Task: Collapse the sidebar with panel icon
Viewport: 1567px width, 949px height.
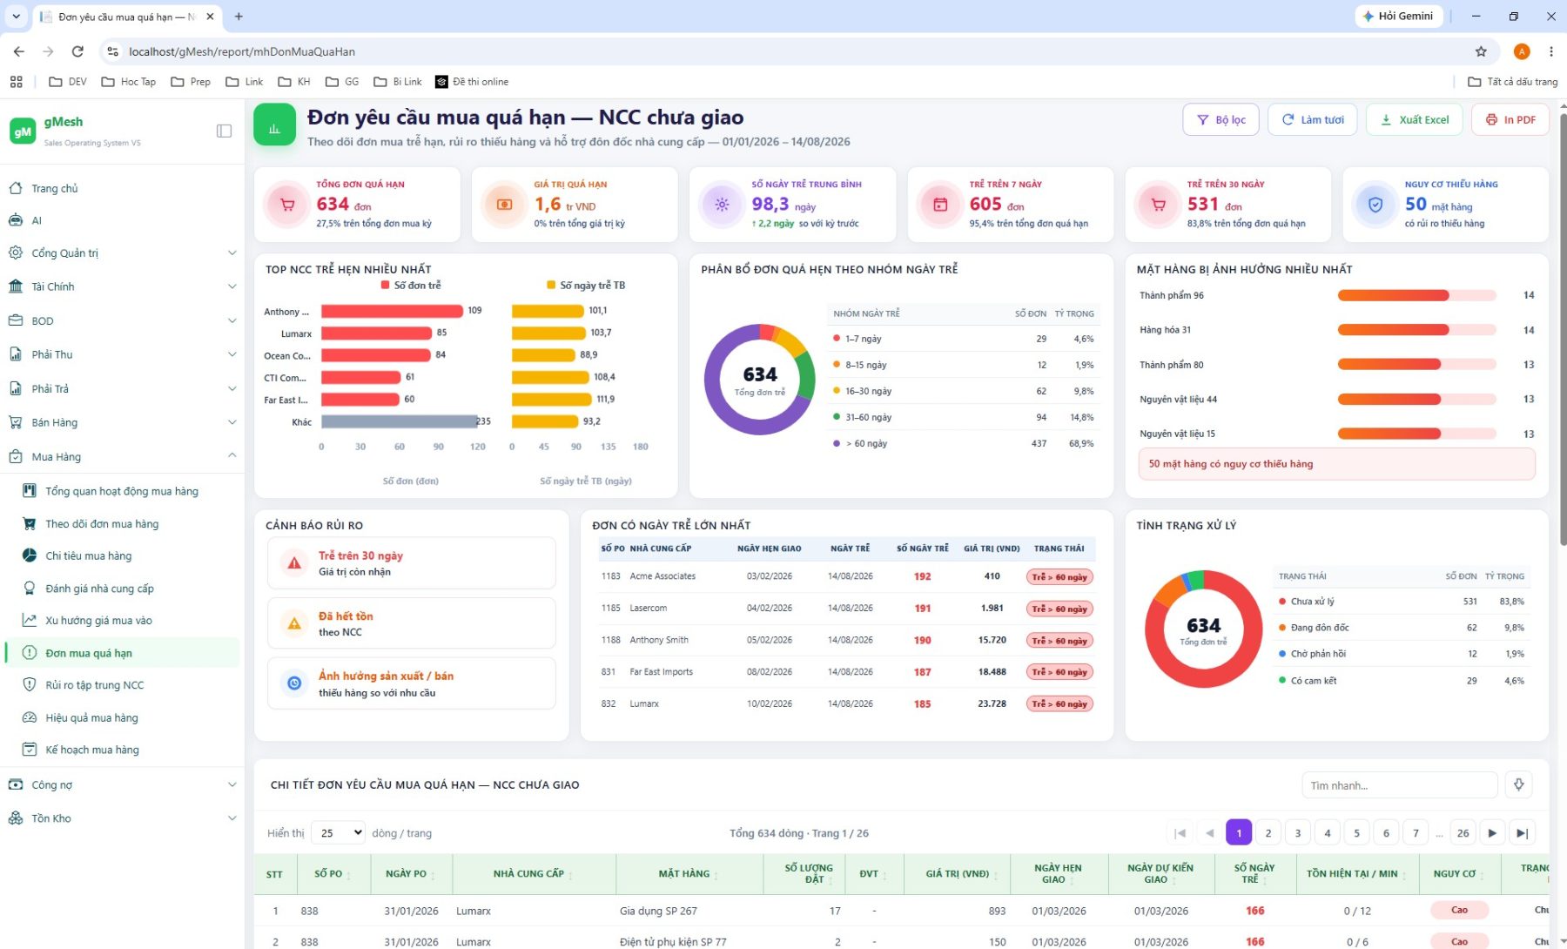Action: pyautogui.click(x=224, y=131)
